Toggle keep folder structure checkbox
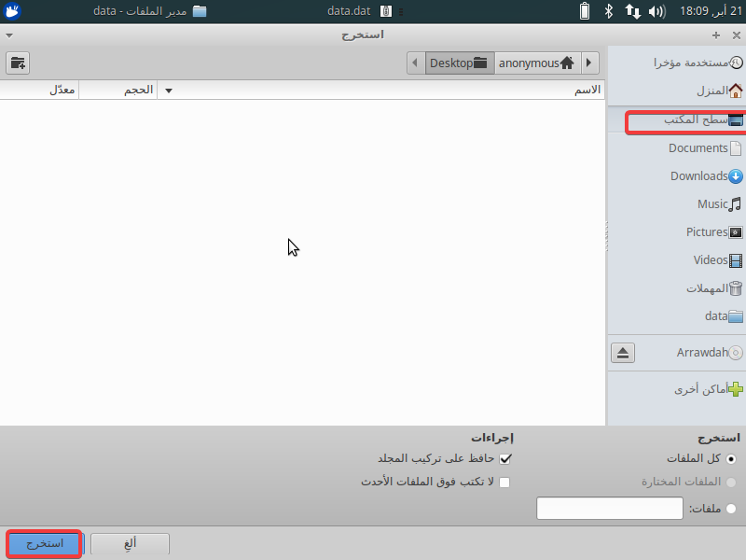746x560 pixels. 505,458
